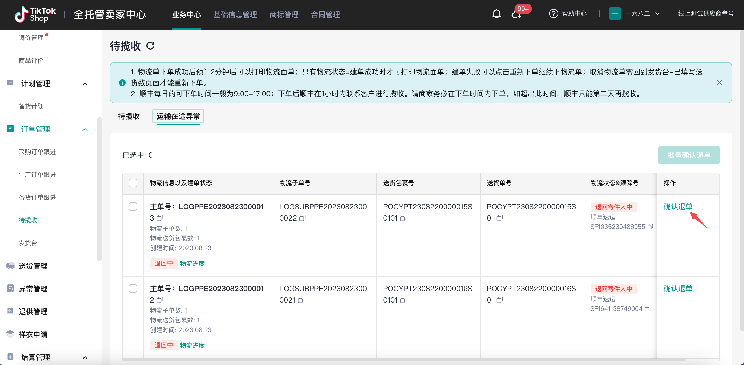Copy tracking number SF1641138749064
This screenshot has width=744, height=365.
click(648, 309)
